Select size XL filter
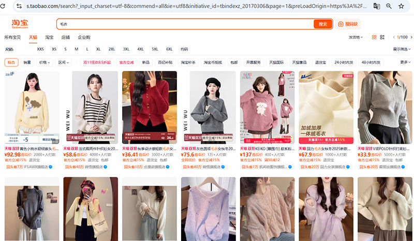 point(99,49)
